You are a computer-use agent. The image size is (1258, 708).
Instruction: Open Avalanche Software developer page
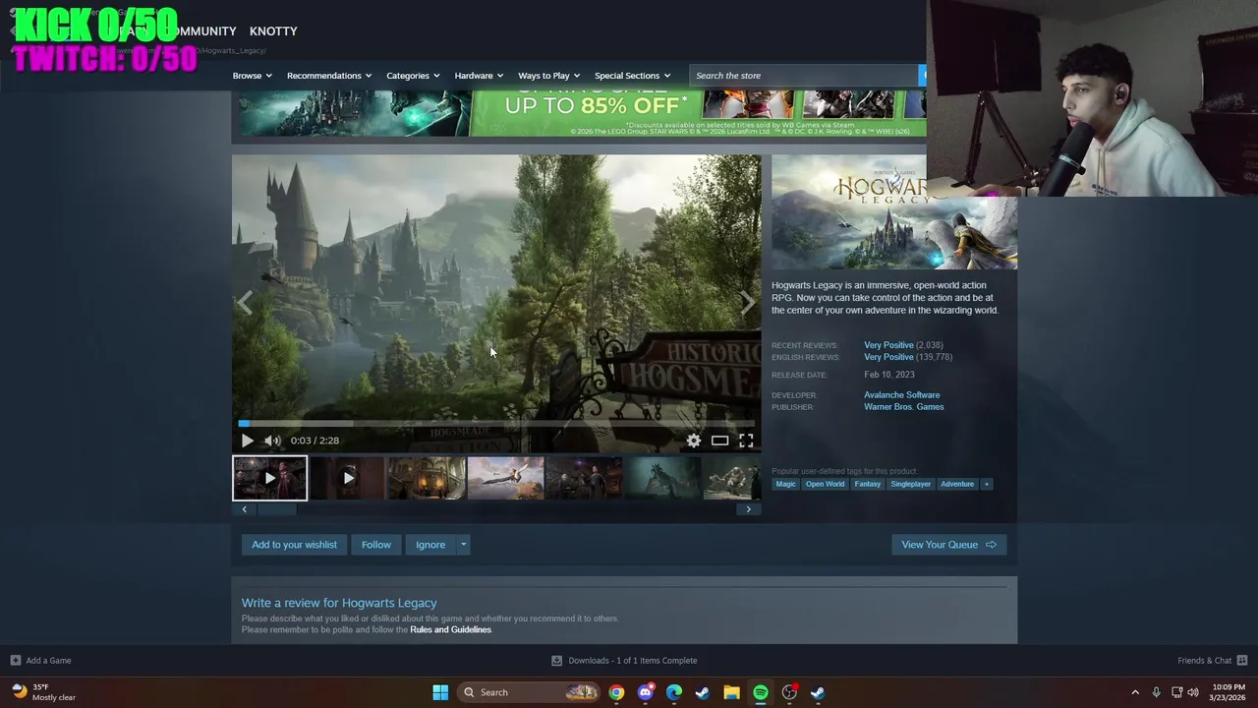(901, 395)
